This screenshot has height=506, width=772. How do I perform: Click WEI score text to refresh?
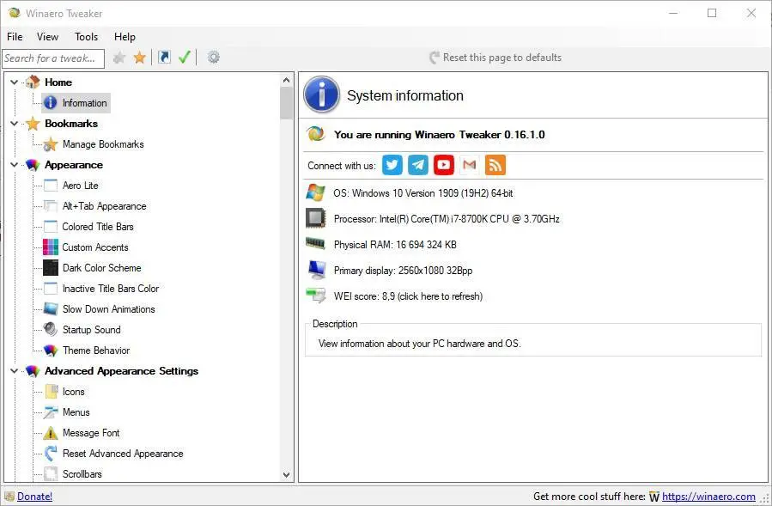(x=408, y=296)
